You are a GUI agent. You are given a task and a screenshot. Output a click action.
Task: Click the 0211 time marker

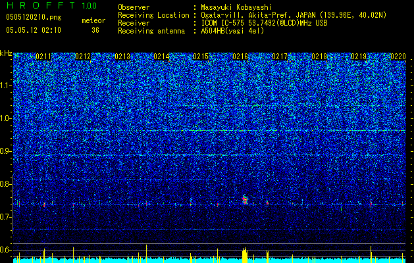[43, 57]
